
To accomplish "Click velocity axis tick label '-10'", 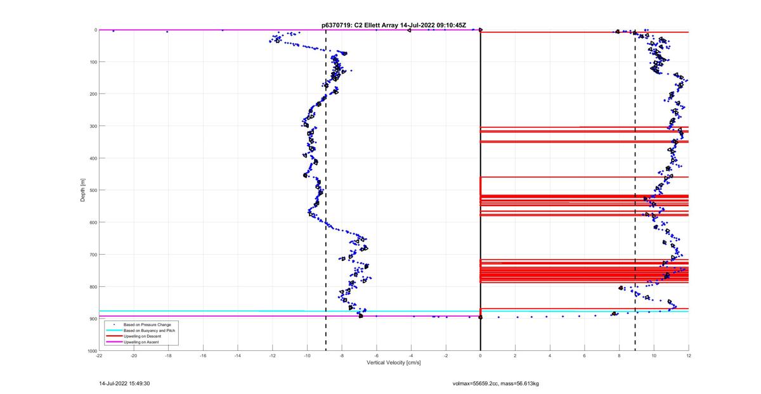I will (307, 356).
